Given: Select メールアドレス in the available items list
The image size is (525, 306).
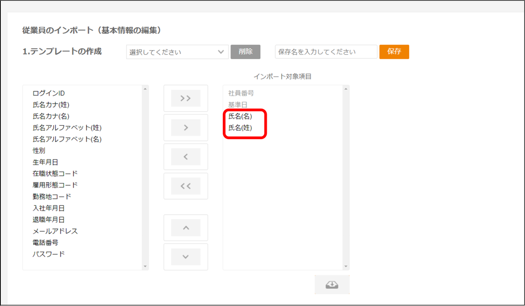Looking at the screenshot, I should pyautogui.click(x=55, y=231).
